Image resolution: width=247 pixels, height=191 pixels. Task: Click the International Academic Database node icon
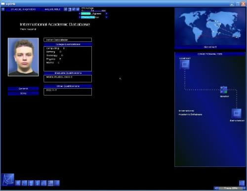[237, 113]
